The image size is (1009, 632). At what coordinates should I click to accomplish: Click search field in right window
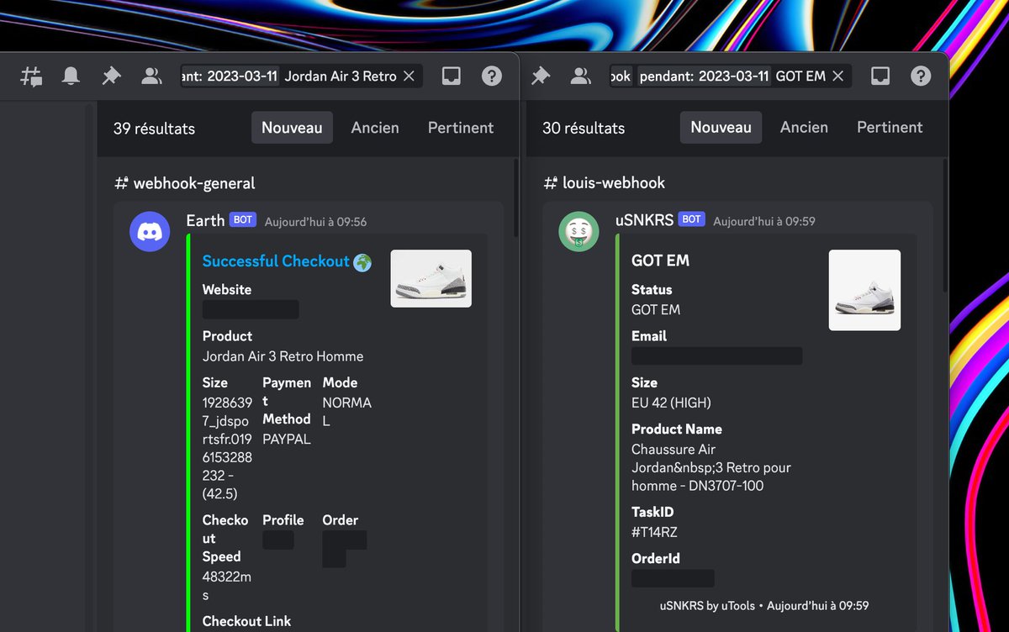click(x=731, y=76)
